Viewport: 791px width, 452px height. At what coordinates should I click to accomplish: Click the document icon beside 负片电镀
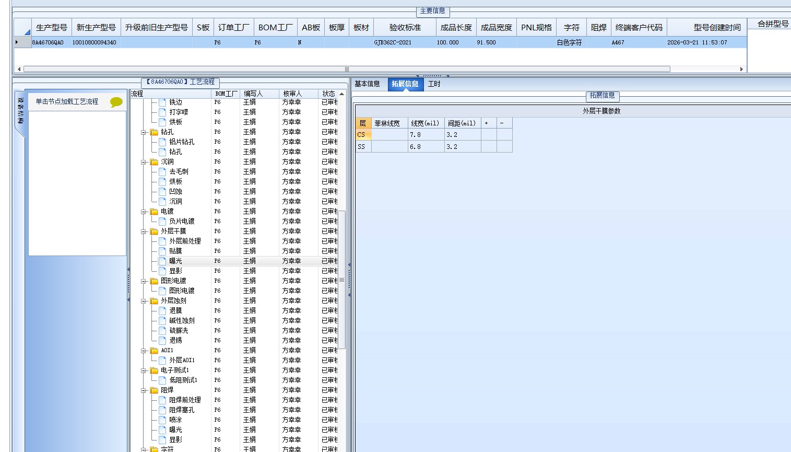point(162,221)
